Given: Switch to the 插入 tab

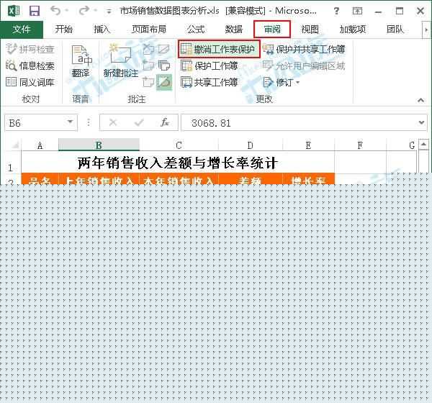Looking at the screenshot, I should pos(102,30).
